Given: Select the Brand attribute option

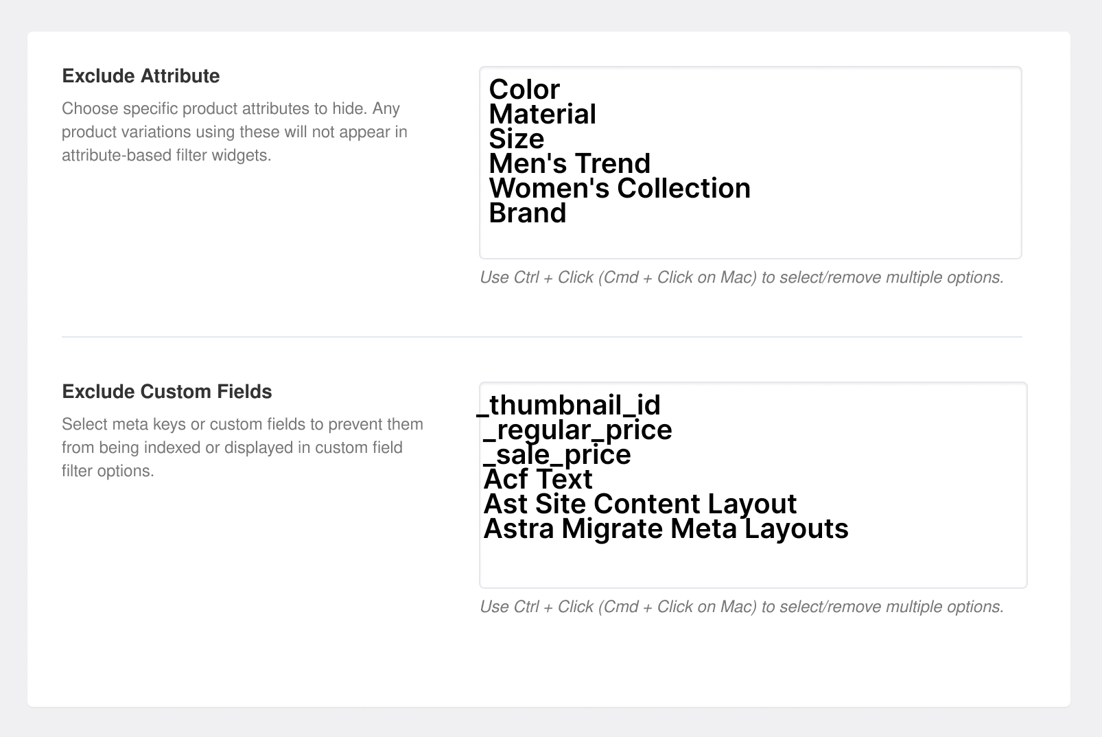Looking at the screenshot, I should click(x=526, y=213).
